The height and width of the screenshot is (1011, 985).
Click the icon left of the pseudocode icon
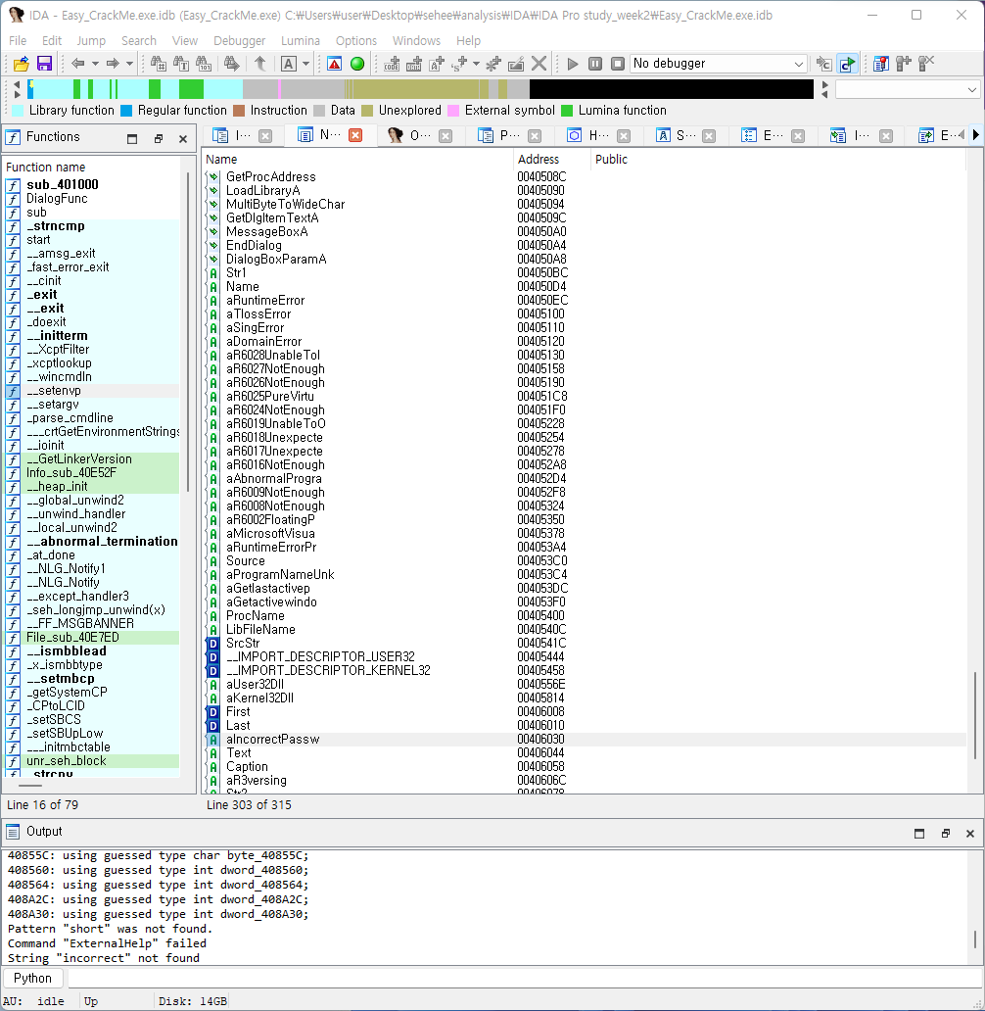pyautogui.click(x=823, y=64)
